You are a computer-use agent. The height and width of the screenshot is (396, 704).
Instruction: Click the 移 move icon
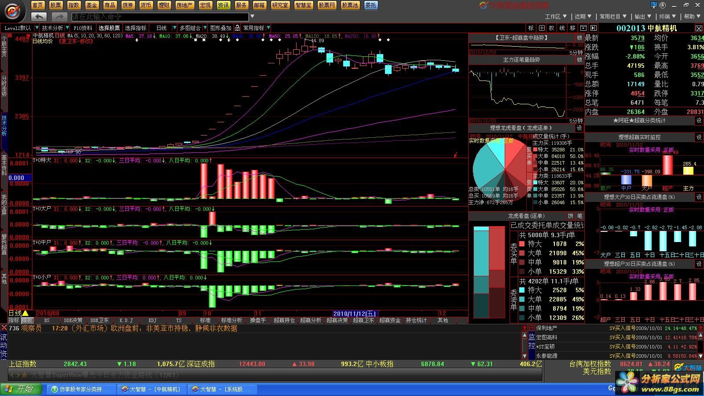[x=572, y=28]
